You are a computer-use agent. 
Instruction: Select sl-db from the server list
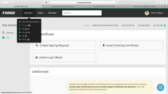24,36
